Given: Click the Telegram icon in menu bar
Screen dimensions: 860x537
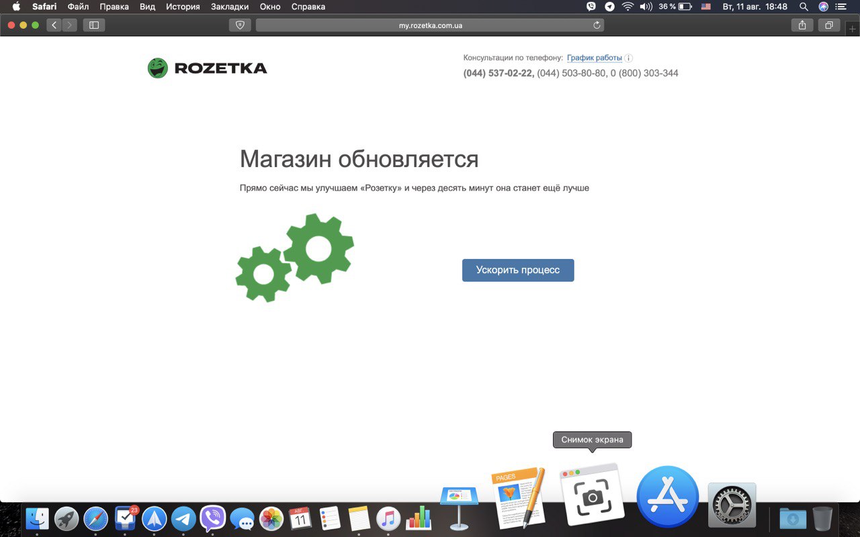Looking at the screenshot, I should 609,7.
